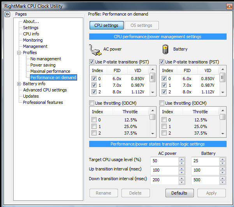Click Throttle column header in AC power list
Image resolution: width=234 pixels, height=207 pixels.
130,112
